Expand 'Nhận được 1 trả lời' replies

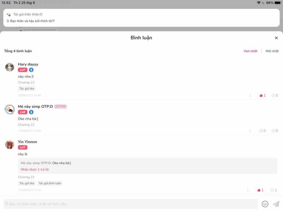coord(35,170)
